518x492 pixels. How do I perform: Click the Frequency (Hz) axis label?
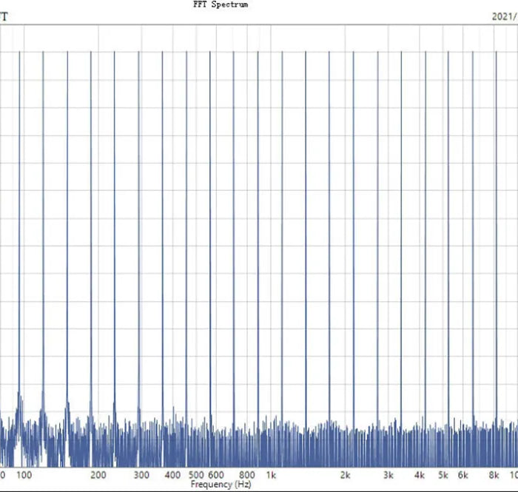tap(221, 485)
